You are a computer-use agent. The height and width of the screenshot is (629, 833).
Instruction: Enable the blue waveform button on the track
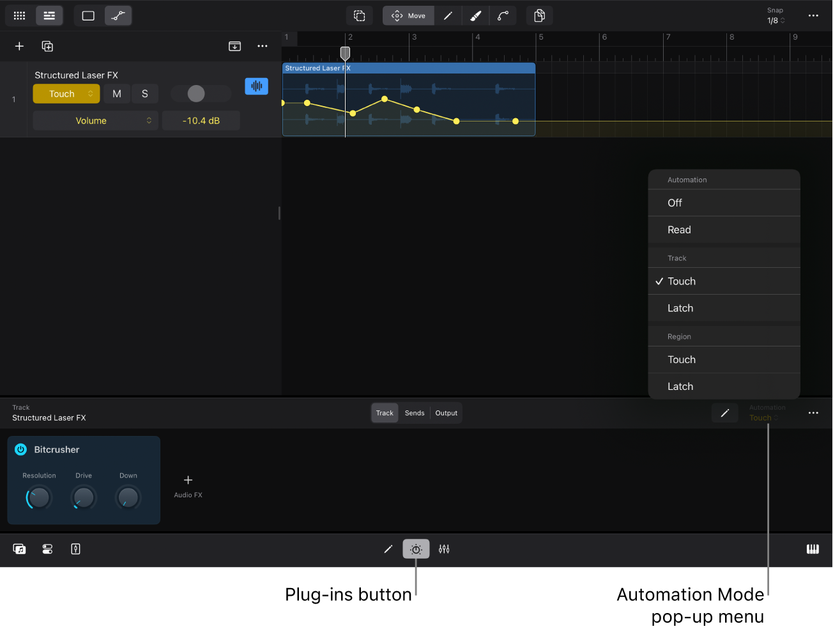pos(256,86)
